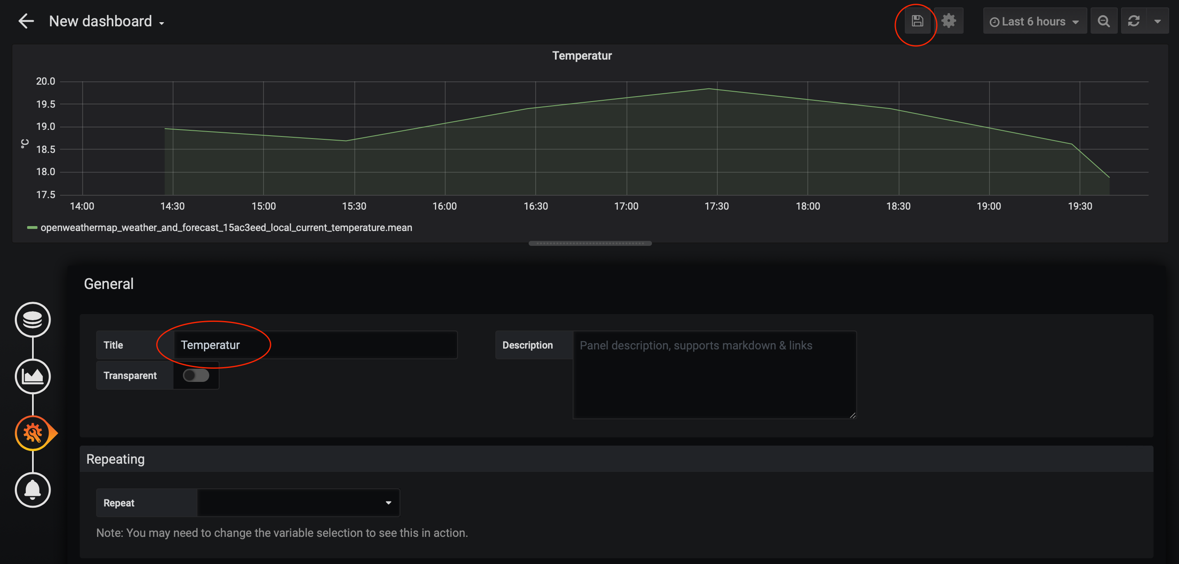Open the Last 6 hours time picker
This screenshot has height=564, width=1179.
[x=1034, y=21]
